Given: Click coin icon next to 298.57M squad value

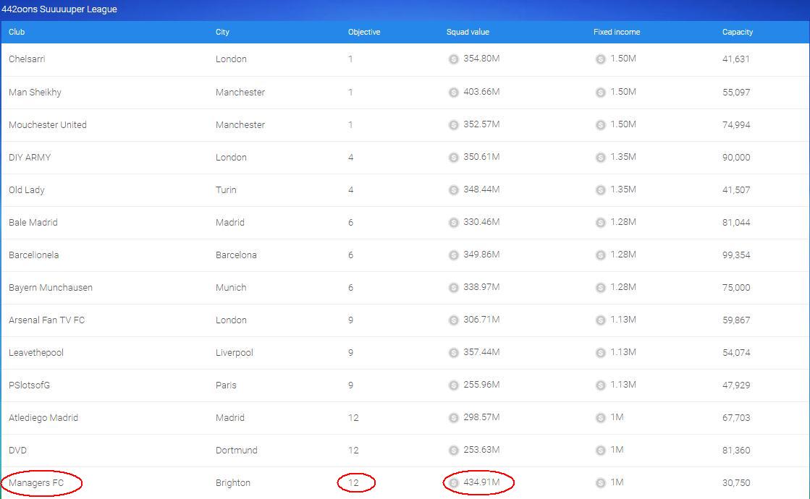Looking at the screenshot, I should pos(453,417).
